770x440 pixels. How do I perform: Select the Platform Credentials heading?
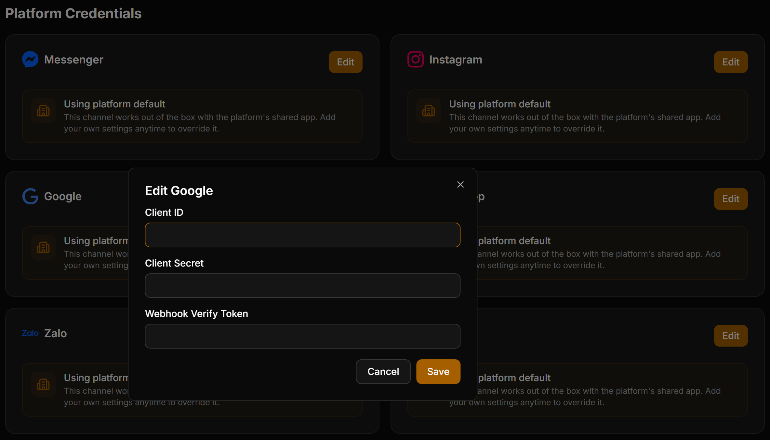coord(73,14)
